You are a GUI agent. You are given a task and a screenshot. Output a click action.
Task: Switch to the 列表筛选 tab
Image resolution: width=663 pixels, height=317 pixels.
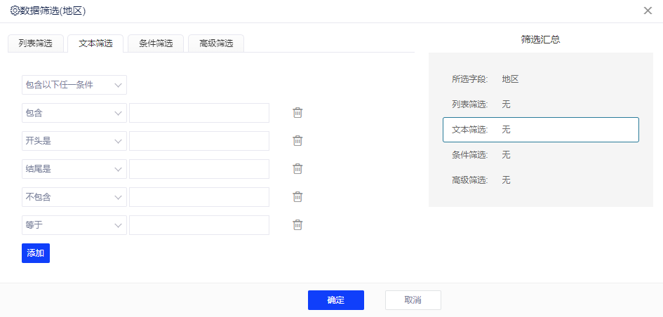pyautogui.click(x=35, y=43)
